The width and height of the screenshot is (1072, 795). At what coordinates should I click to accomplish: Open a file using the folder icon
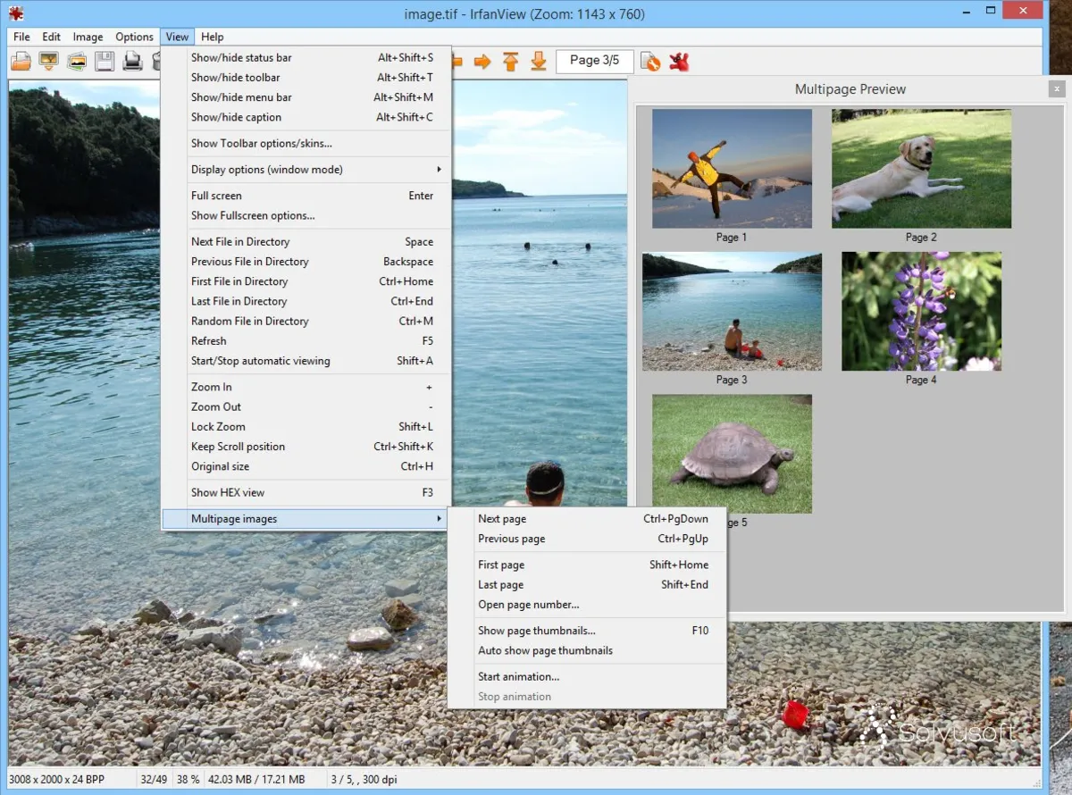click(20, 61)
